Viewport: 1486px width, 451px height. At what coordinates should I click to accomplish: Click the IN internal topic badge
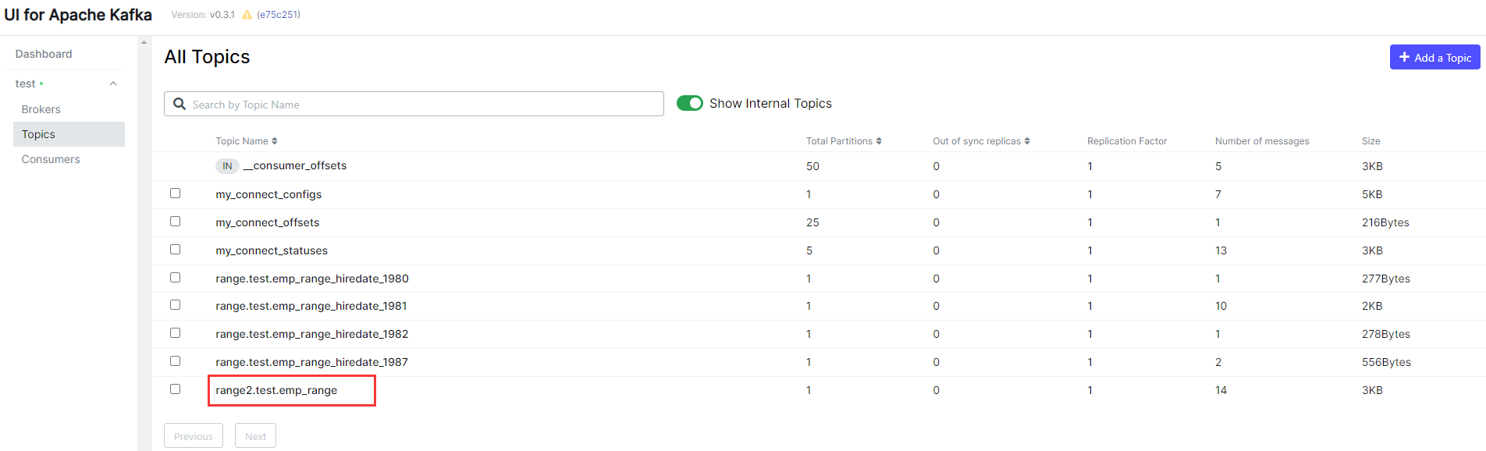point(227,166)
